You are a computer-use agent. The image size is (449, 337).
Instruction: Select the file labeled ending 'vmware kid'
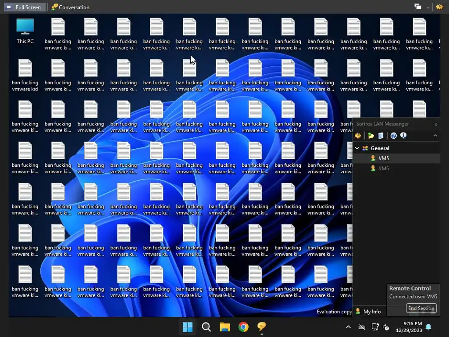click(25, 75)
